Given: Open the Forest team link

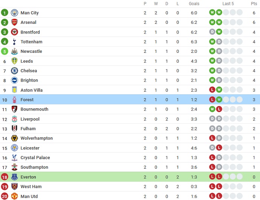Looking at the screenshot, I should [x=27, y=100].
